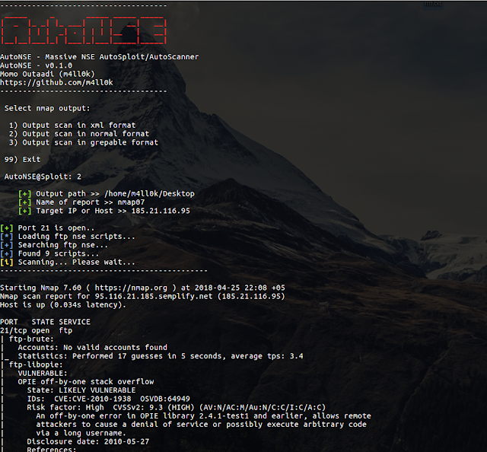Click the author line 'Momo Outaadi (m4ll0k)'
The width and height of the screenshot is (487, 452).
47,74
